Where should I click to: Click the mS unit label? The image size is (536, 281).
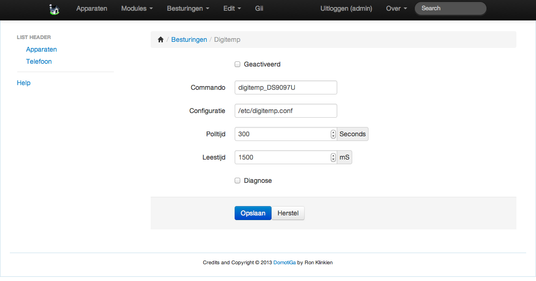[344, 157]
